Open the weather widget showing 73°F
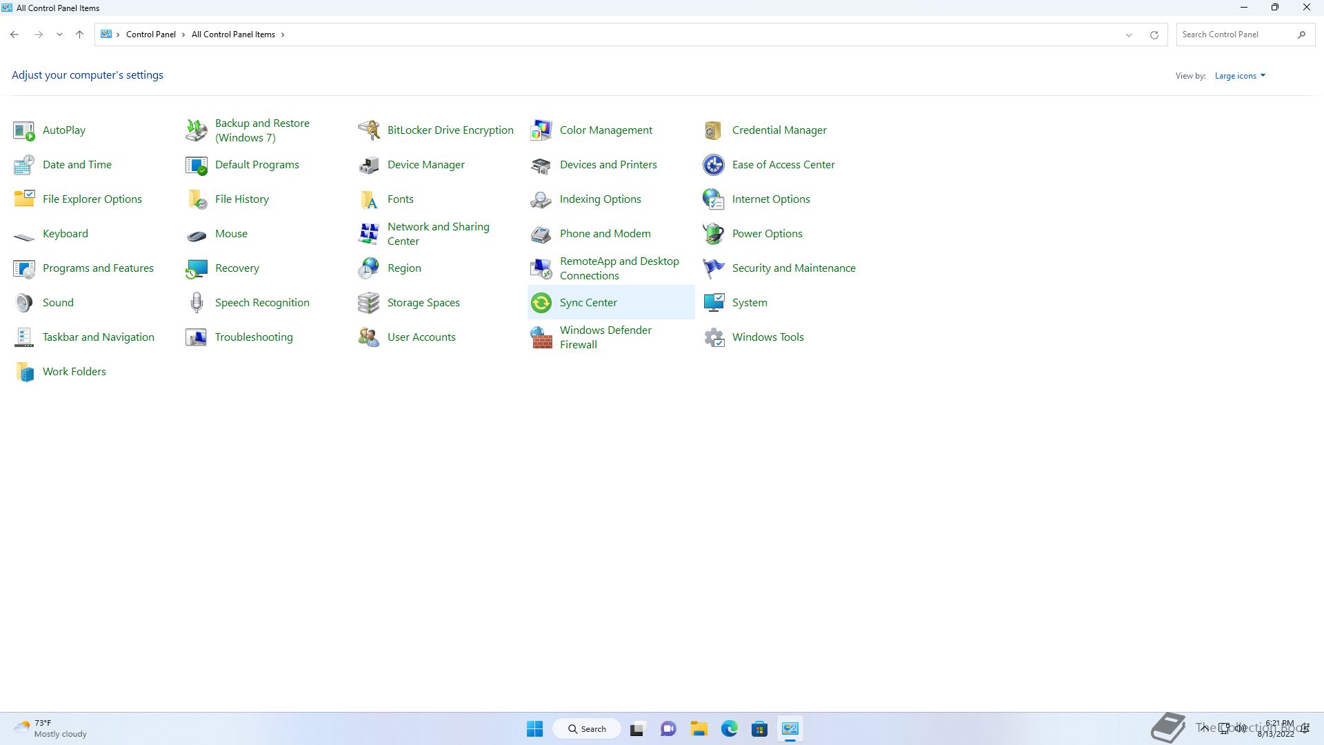 click(x=50, y=728)
